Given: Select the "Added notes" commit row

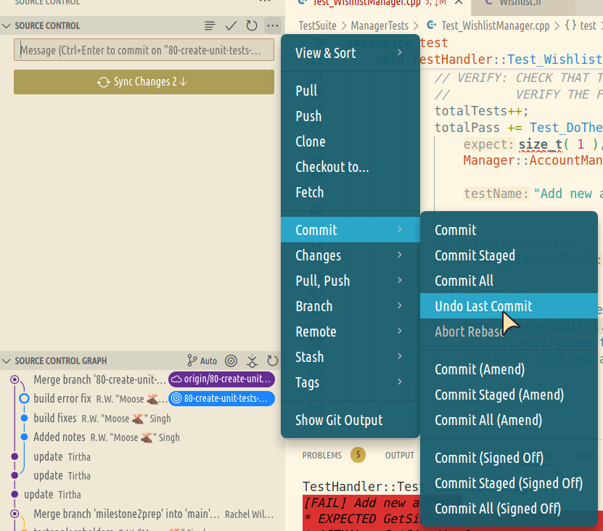Looking at the screenshot, I should pos(142,437).
